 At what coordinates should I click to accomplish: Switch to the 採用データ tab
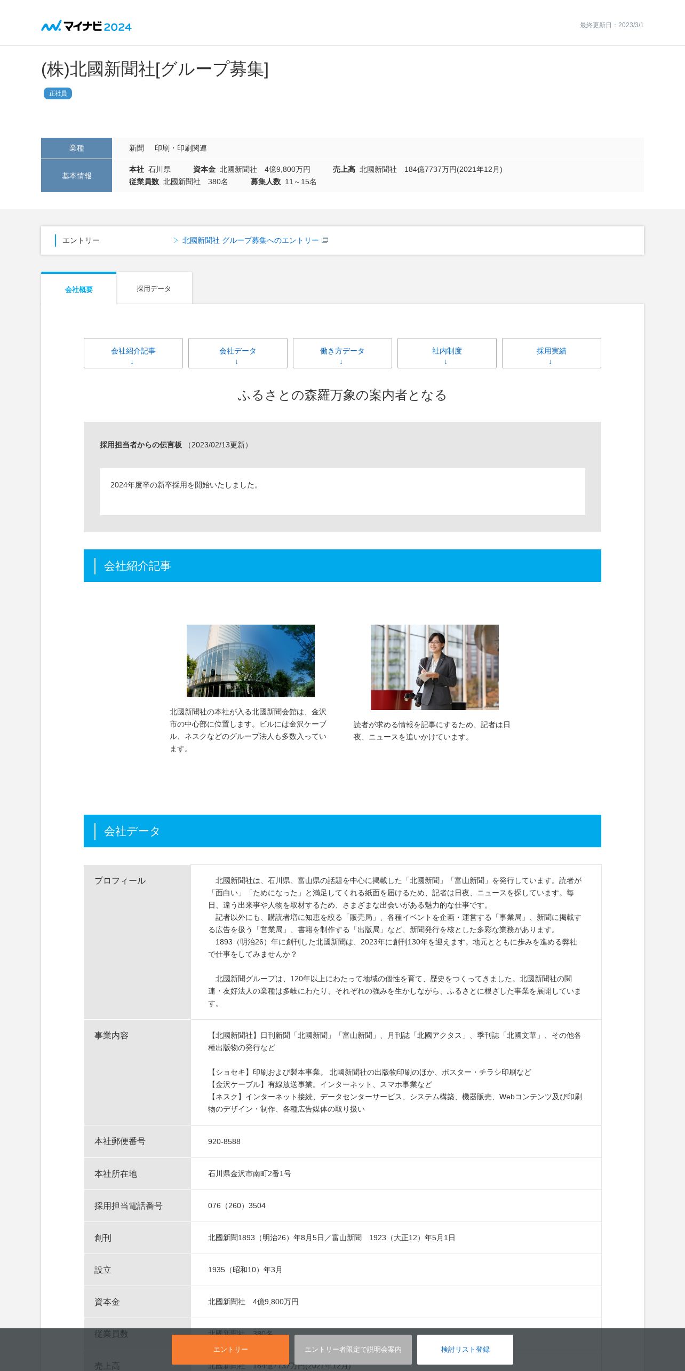tap(154, 288)
